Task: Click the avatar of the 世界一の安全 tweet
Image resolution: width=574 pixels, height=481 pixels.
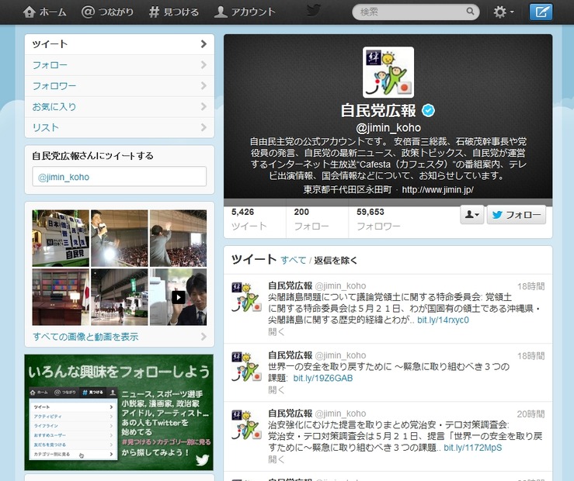Action: coord(247,367)
